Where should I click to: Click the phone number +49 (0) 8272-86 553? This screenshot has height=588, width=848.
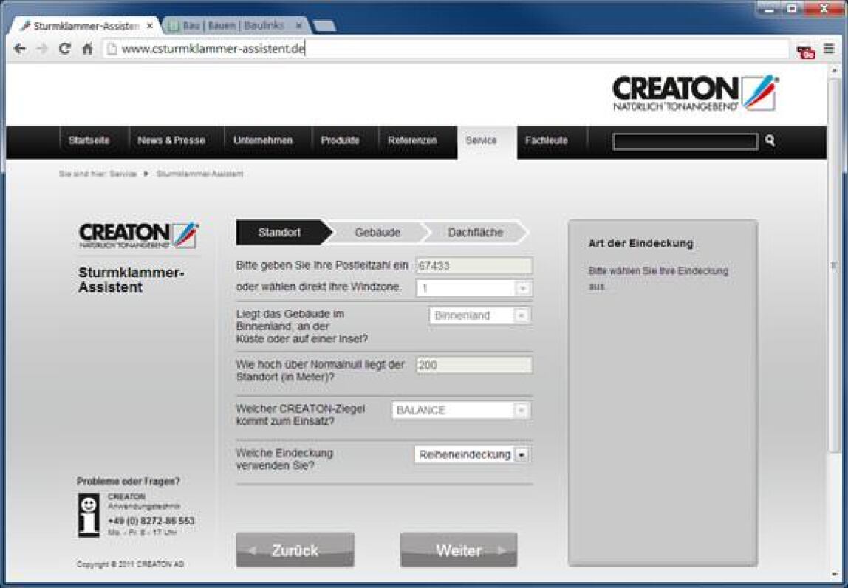pos(151,521)
